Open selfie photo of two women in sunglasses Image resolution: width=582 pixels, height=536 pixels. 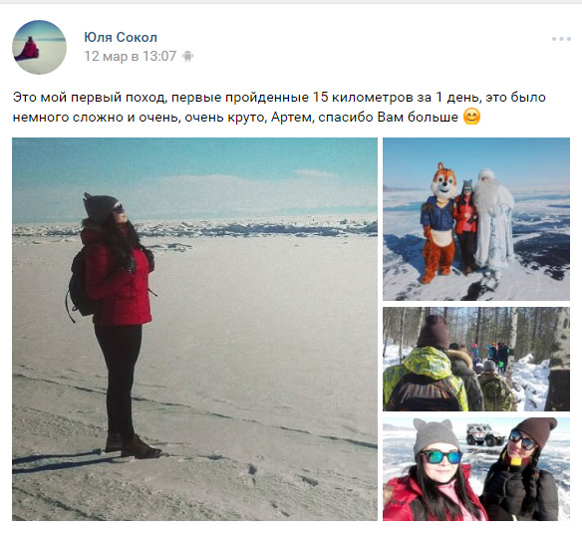[x=476, y=469]
